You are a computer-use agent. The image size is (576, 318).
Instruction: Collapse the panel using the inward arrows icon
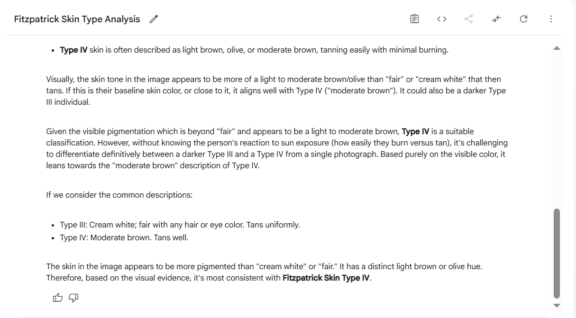tap(496, 19)
